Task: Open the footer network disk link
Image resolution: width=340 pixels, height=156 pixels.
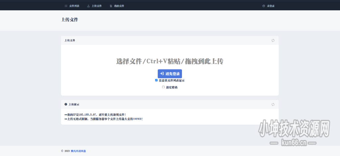Action: pyautogui.click(x=78, y=151)
